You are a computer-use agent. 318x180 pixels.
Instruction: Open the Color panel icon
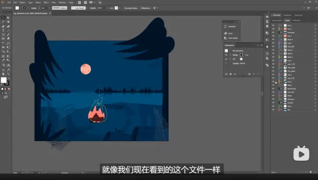coord(225,33)
